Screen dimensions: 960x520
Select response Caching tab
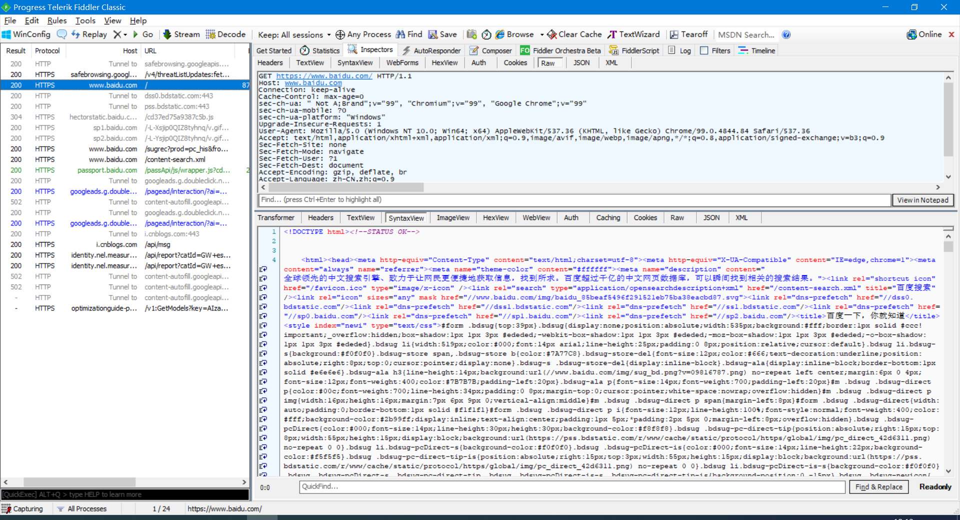point(608,217)
